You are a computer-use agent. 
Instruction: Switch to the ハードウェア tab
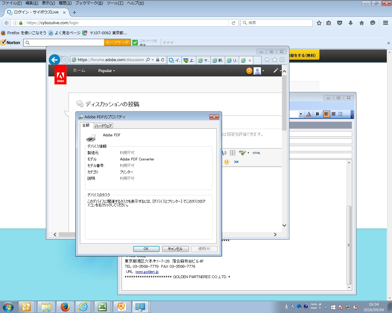[103, 126]
